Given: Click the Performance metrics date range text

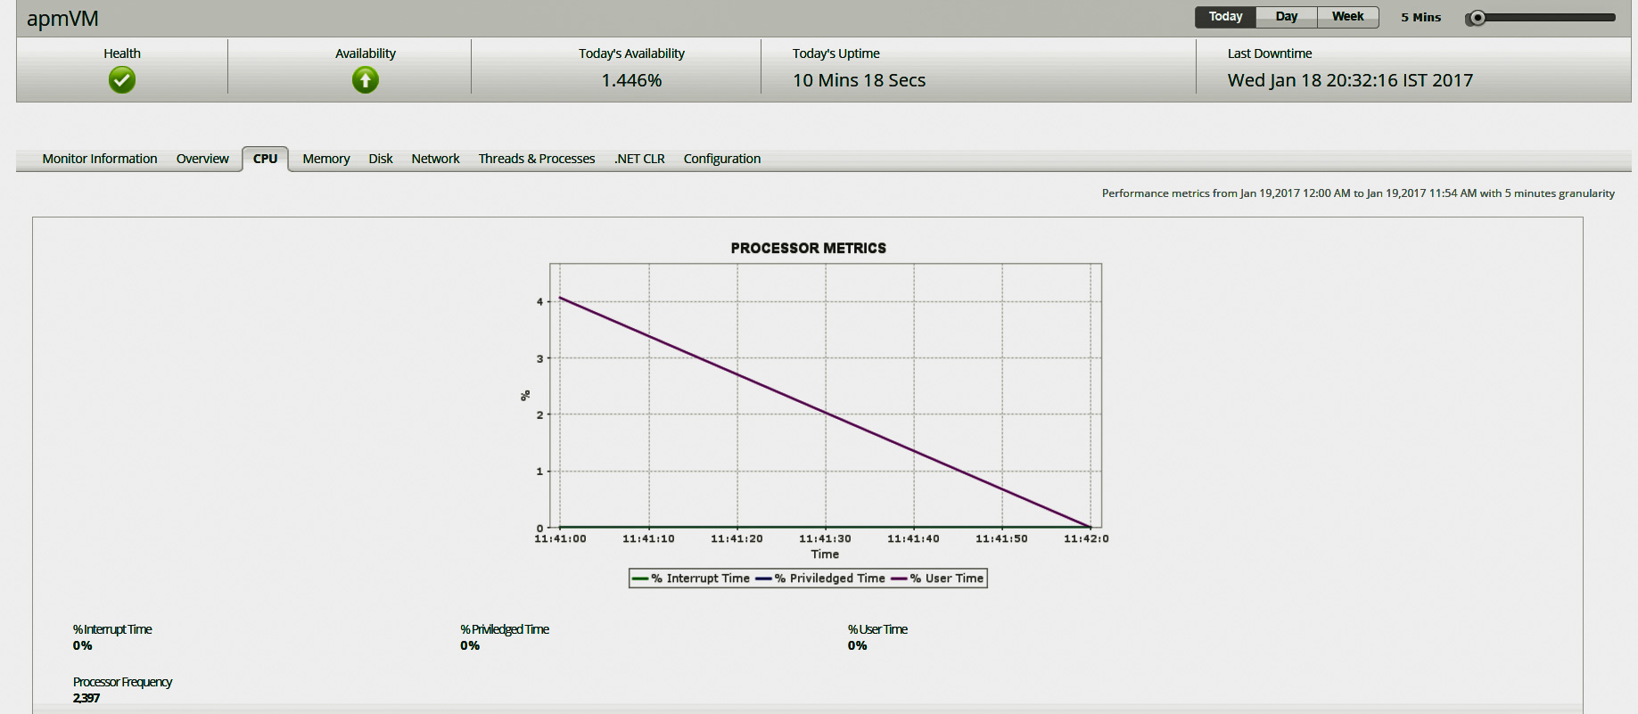Looking at the screenshot, I should pyautogui.click(x=1358, y=193).
